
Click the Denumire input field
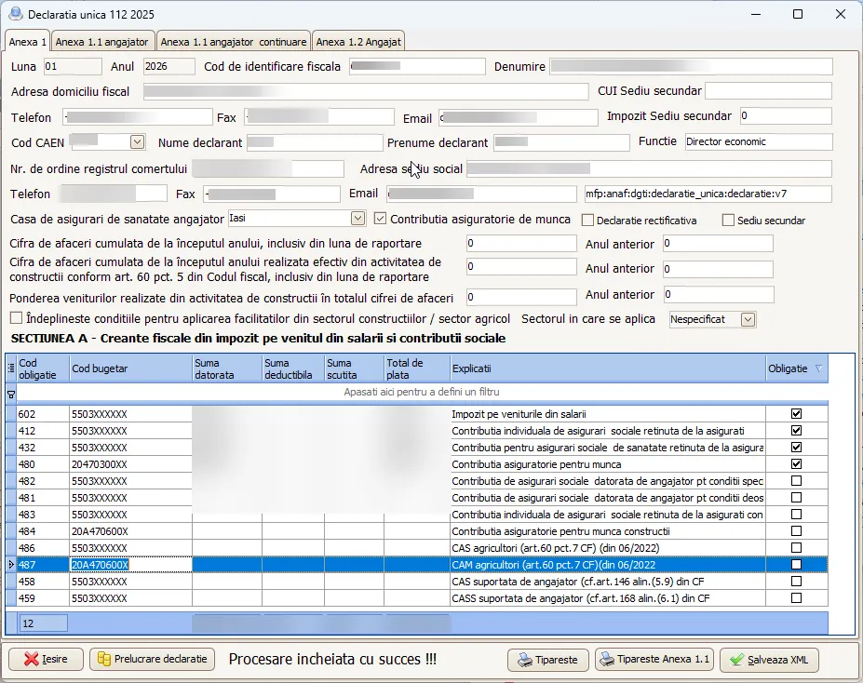[691, 67]
